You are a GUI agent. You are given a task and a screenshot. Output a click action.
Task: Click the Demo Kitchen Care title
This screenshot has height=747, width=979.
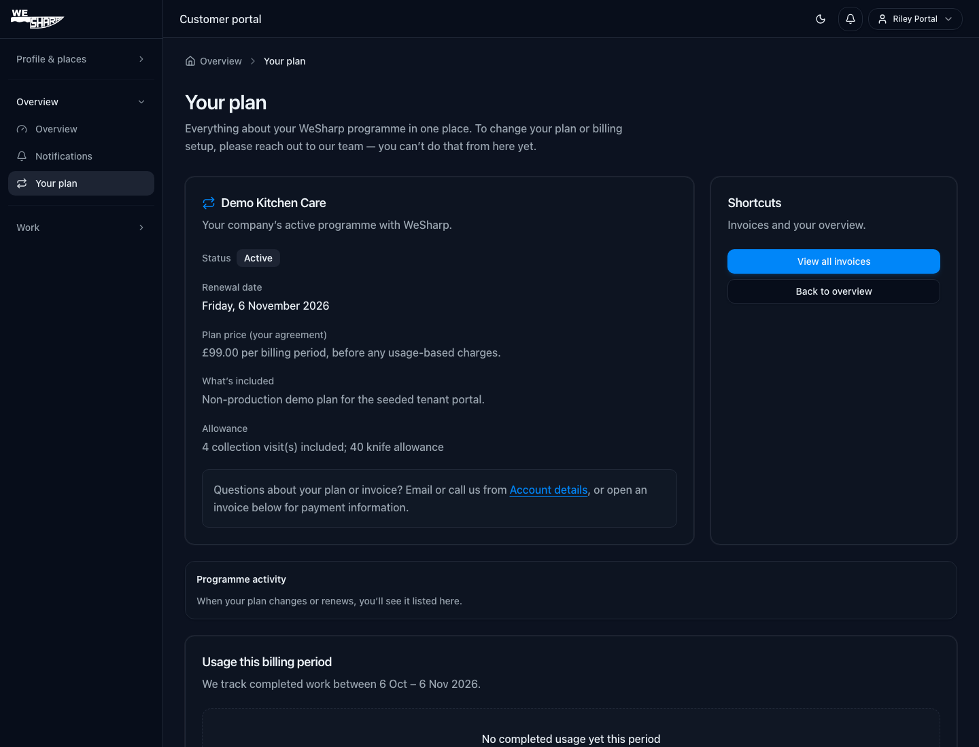coord(273,203)
